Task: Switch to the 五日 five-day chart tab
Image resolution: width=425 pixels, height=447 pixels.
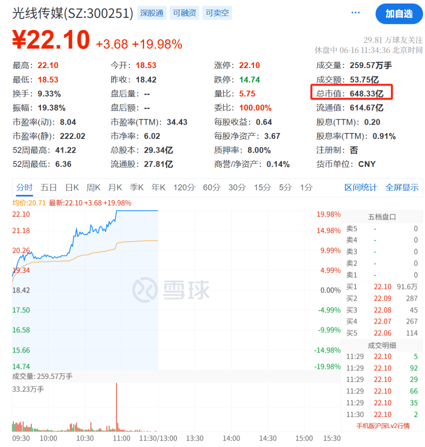Action: coord(48,188)
